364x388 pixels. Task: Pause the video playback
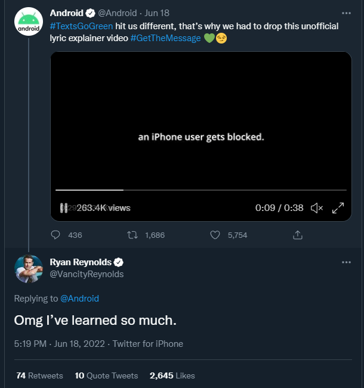pyautogui.click(x=63, y=208)
